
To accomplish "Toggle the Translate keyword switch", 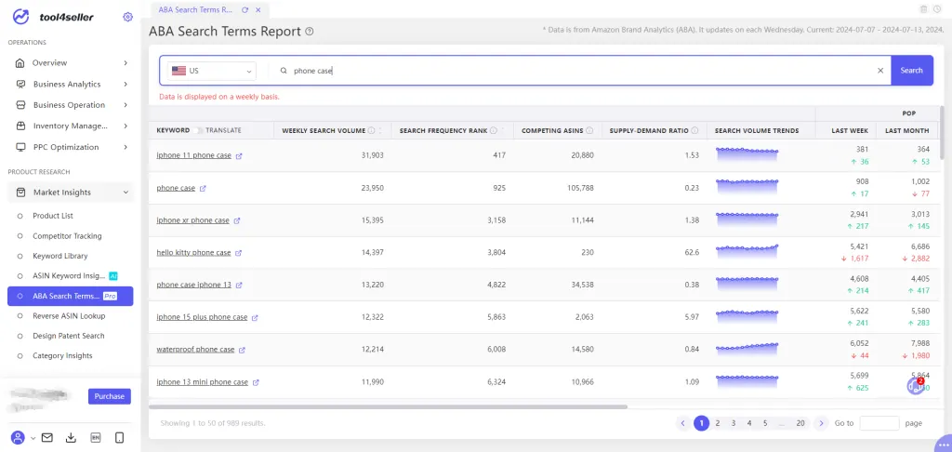I will tap(198, 130).
